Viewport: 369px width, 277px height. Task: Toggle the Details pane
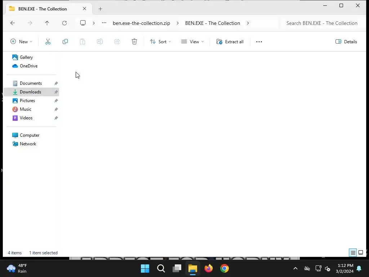point(346,42)
